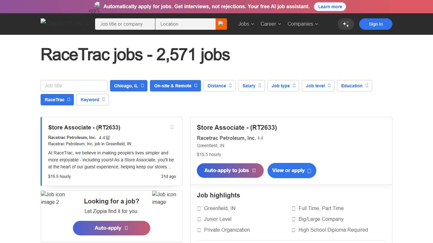Check the Full Time, Part Time highlight
The image size is (433, 243).
pyautogui.click(x=293, y=208)
